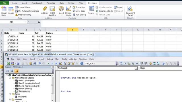Open the Visual Basic editor from ribbon

4,11
